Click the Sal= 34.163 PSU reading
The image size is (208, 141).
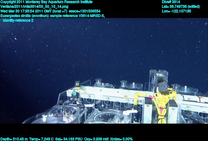pos(69,139)
